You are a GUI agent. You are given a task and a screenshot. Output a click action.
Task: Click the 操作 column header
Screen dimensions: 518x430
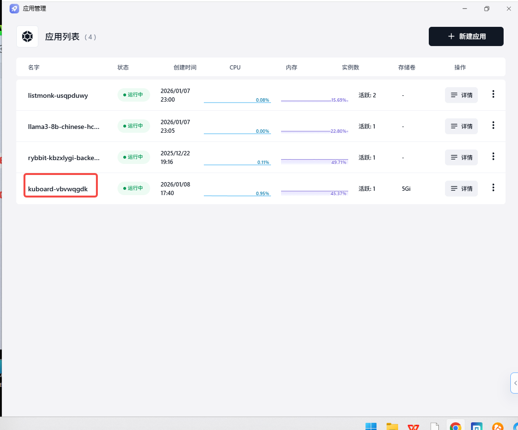[460, 68]
